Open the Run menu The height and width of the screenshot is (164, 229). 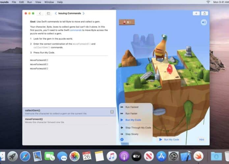(30, 2)
